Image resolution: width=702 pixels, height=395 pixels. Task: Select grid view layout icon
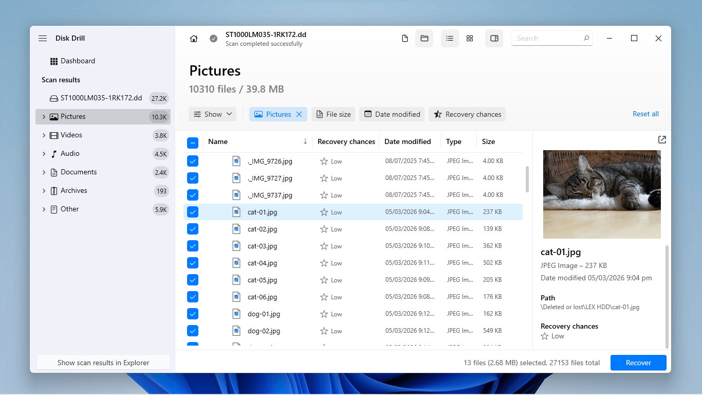click(470, 39)
